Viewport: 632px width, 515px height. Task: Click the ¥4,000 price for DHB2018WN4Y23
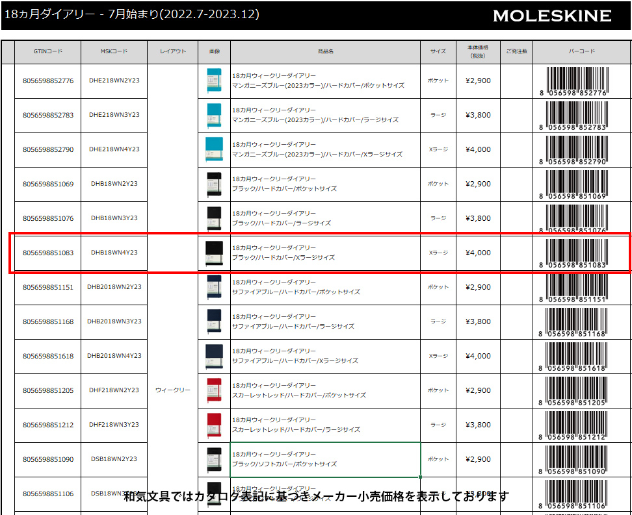pos(478,356)
